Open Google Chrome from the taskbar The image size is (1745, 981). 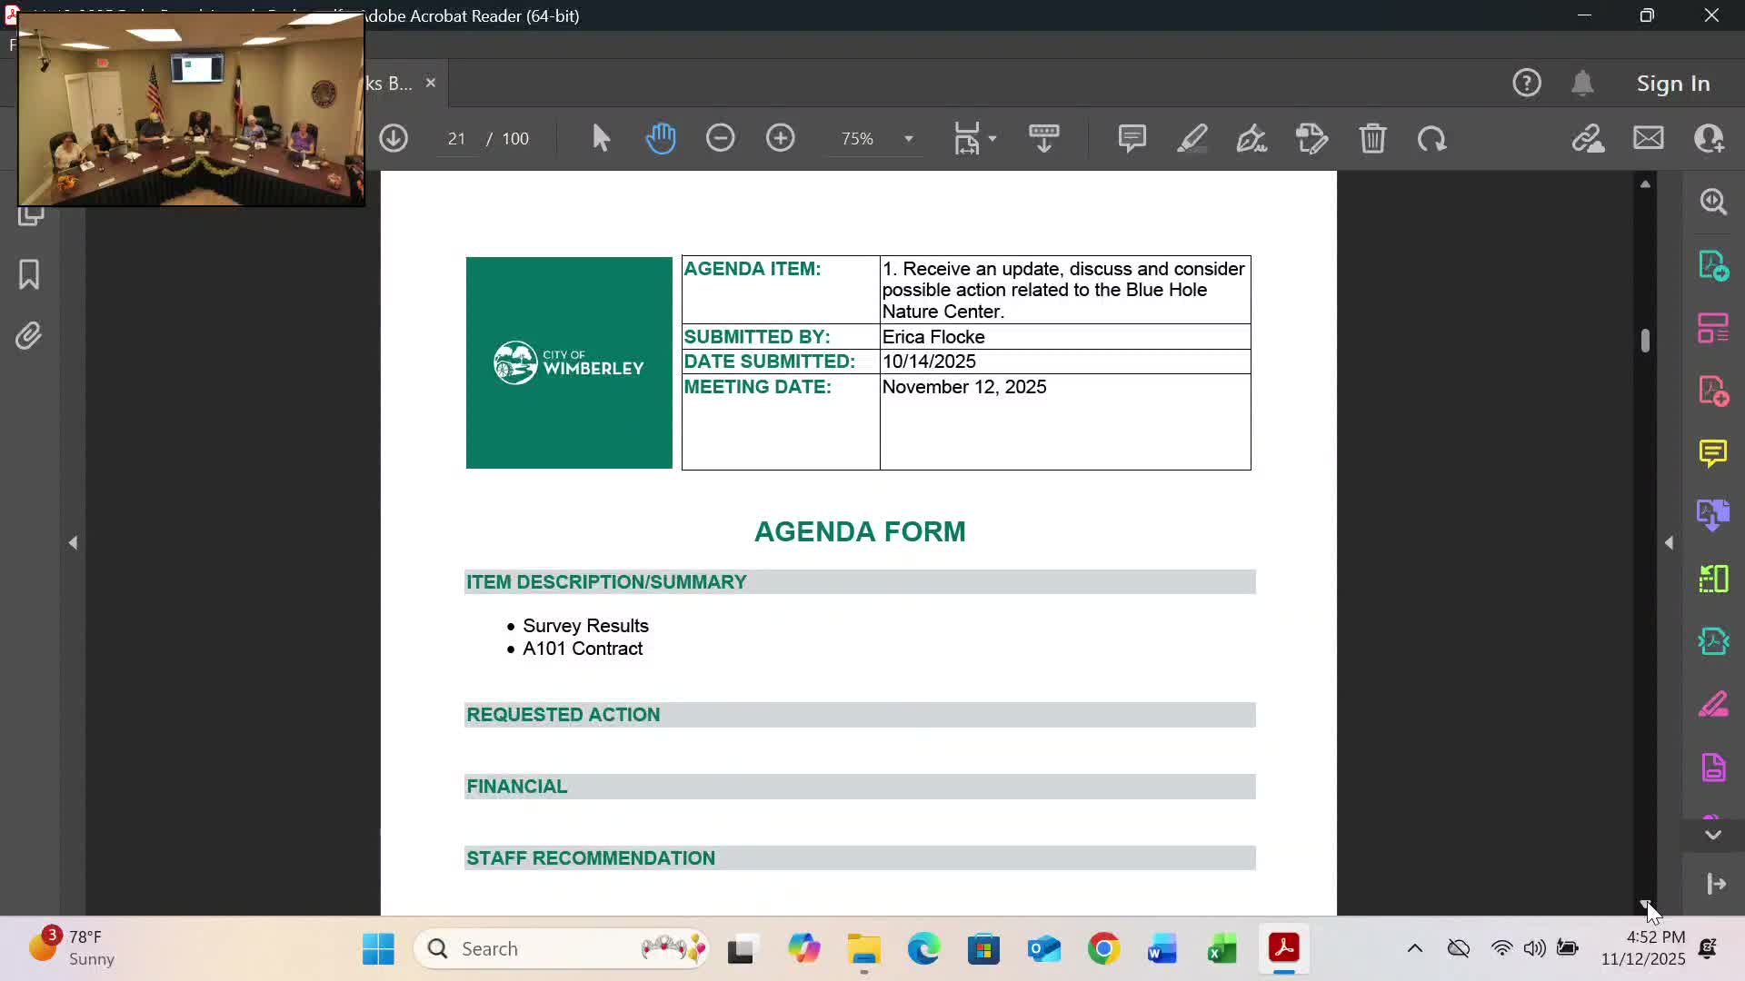[x=1103, y=949]
